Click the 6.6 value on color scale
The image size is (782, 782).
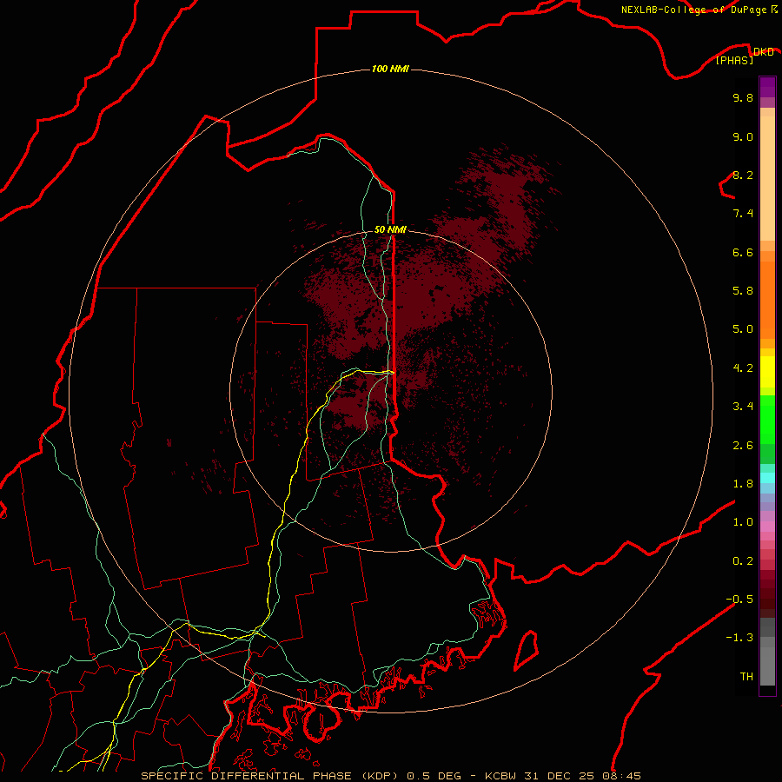coord(743,252)
